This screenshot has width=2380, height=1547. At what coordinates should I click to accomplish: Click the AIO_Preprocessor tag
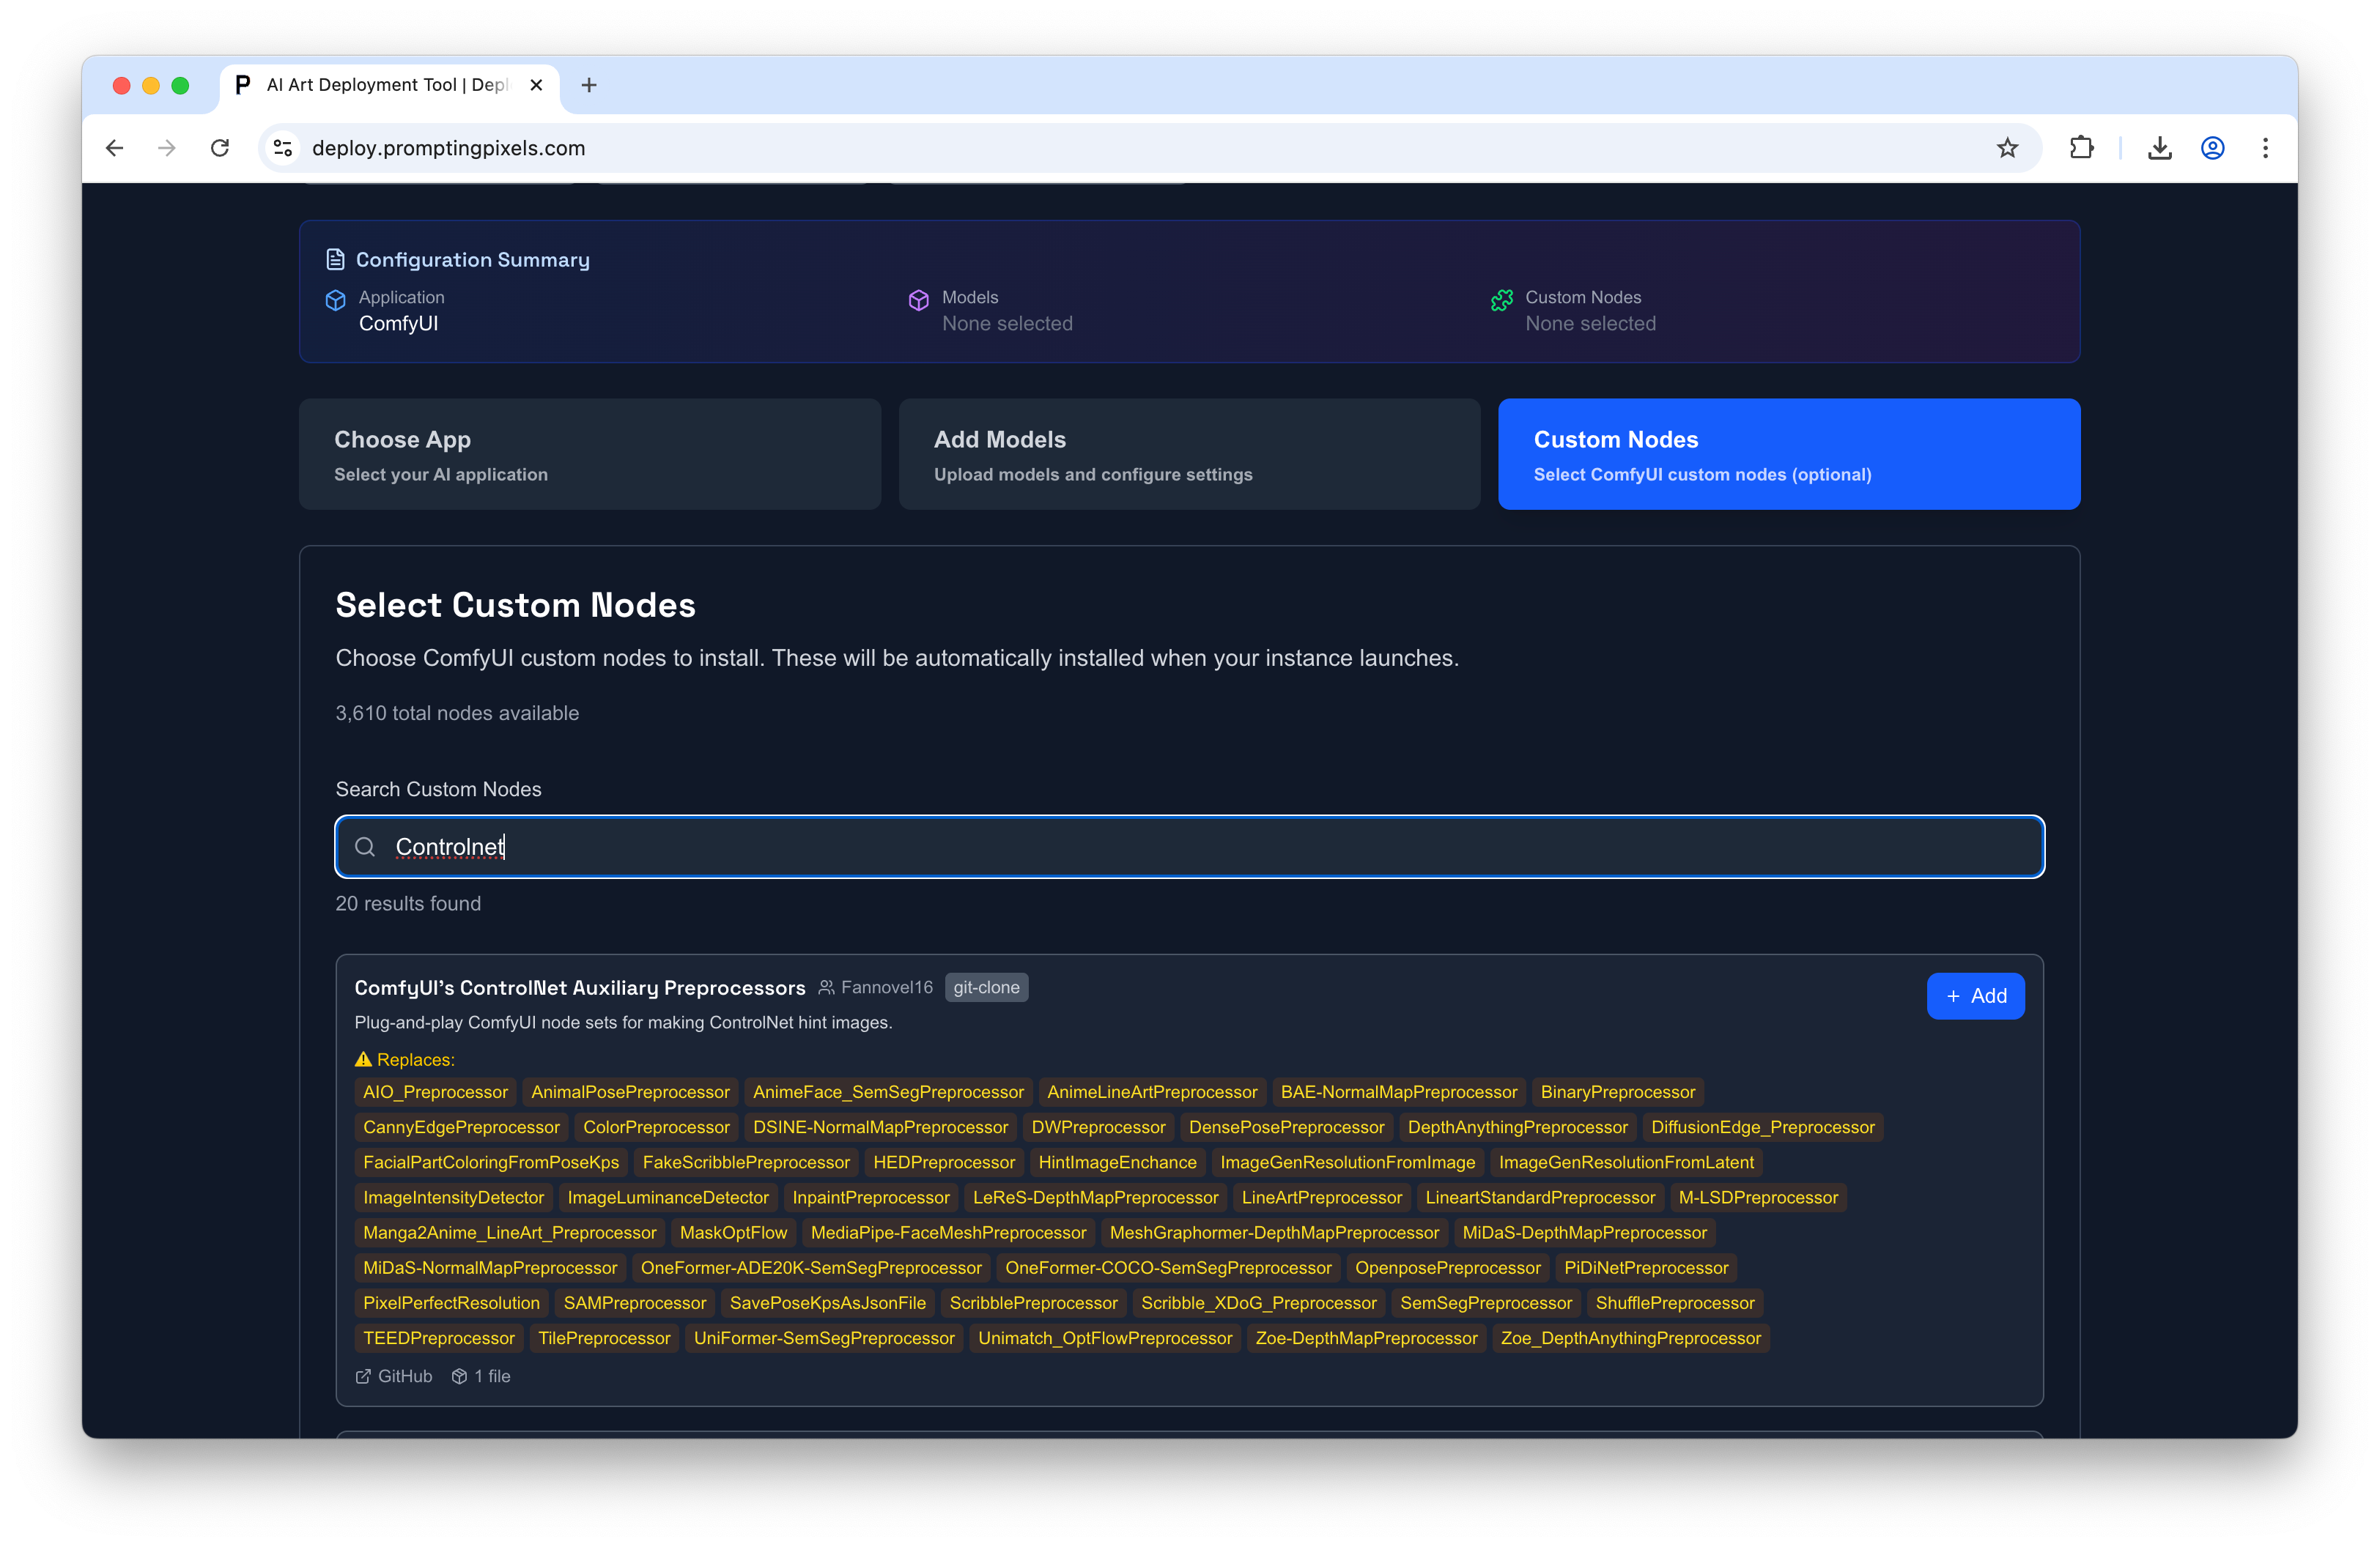click(x=435, y=1091)
